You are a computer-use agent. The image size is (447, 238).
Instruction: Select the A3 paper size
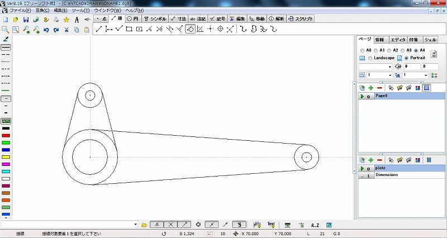tap(402, 50)
